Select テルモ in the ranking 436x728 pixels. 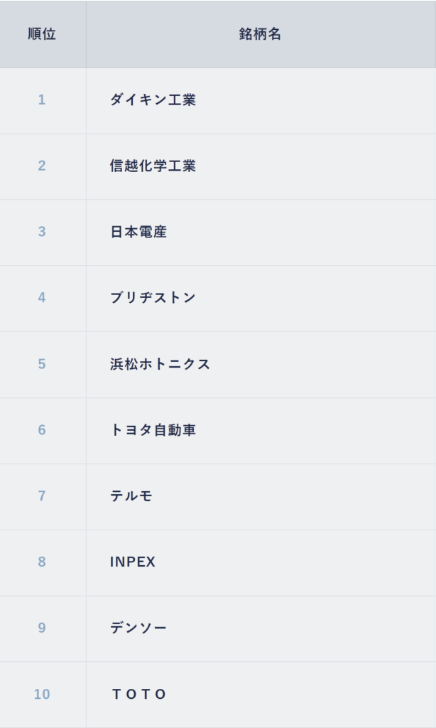[131, 496]
